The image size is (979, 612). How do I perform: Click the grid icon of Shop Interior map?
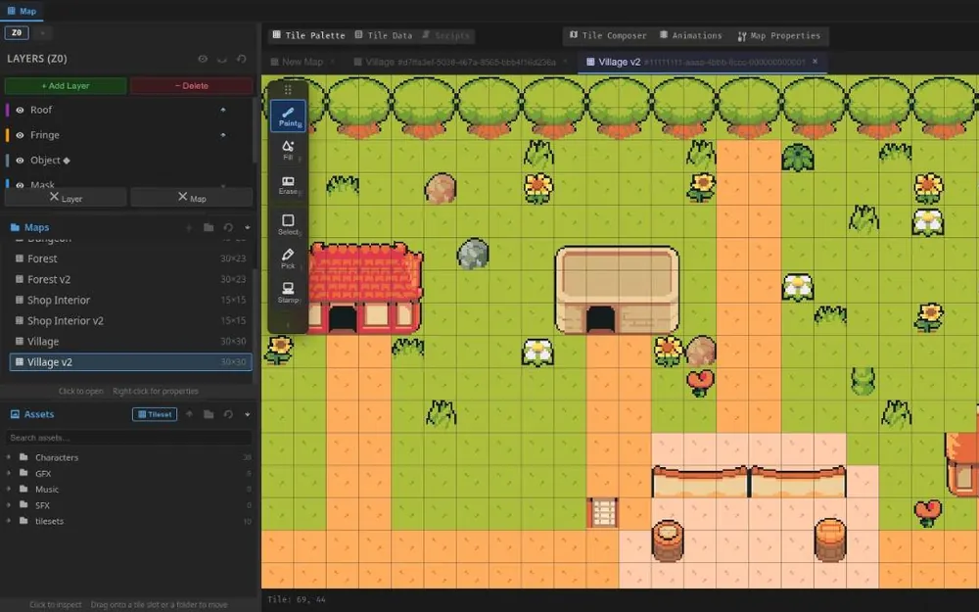coord(20,300)
